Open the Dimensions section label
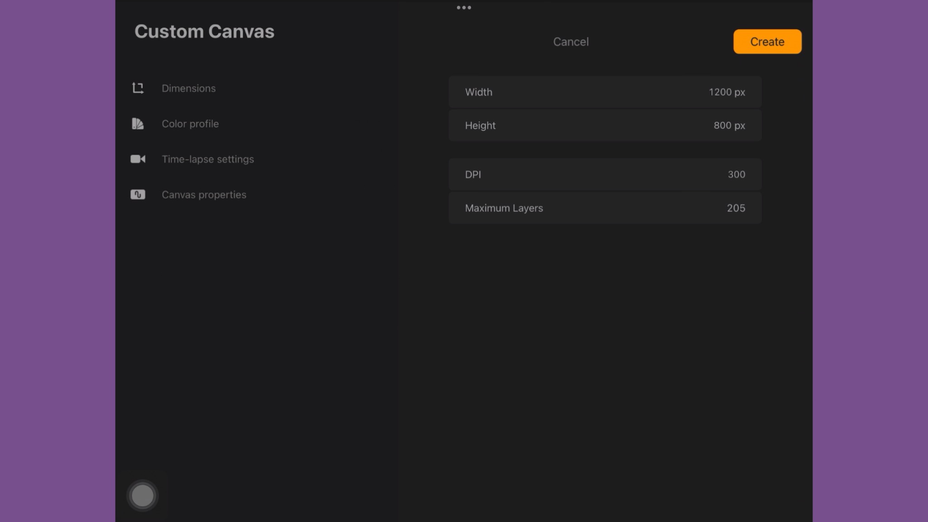The width and height of the screenshot is (928, 522). click(188, 88)
